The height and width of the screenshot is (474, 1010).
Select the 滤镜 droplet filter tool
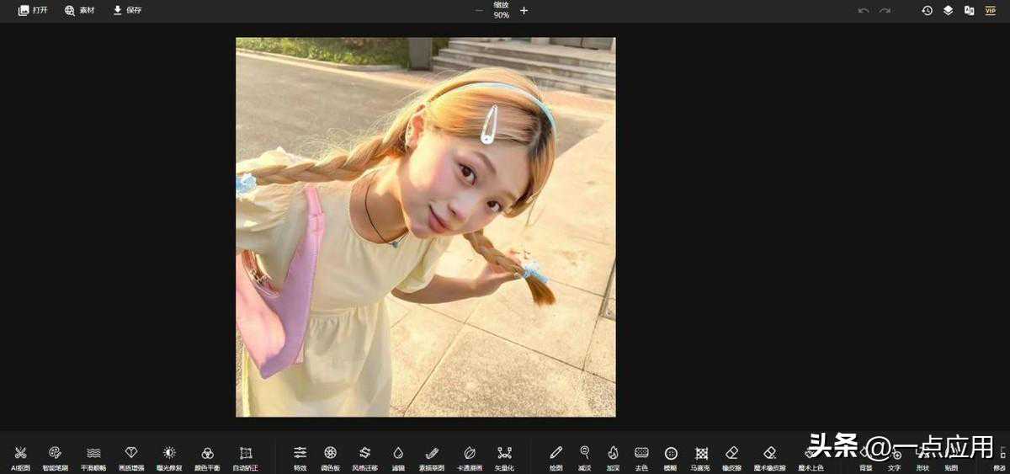398,458
